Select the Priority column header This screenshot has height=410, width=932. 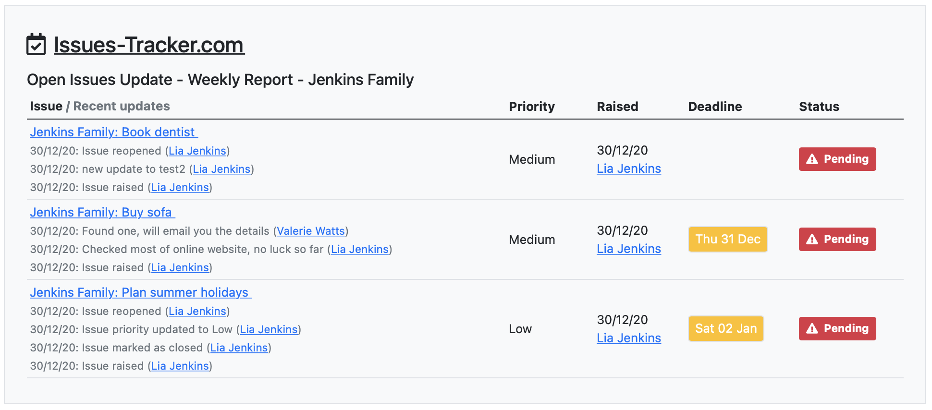tap(532, 107)
